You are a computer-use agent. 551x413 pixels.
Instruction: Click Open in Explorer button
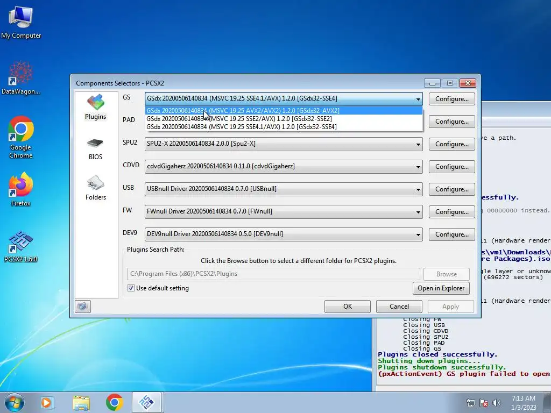coord(441,288)
